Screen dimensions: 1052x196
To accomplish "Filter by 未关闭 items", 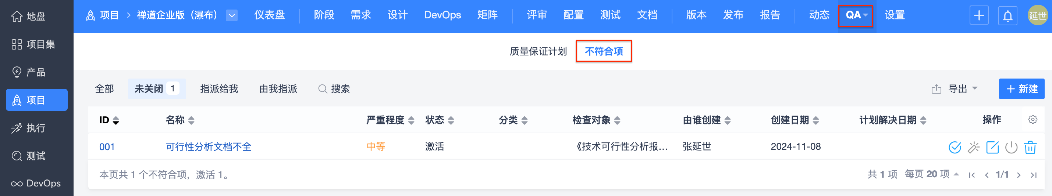I will pyautogui.click(x=157, y=89).
